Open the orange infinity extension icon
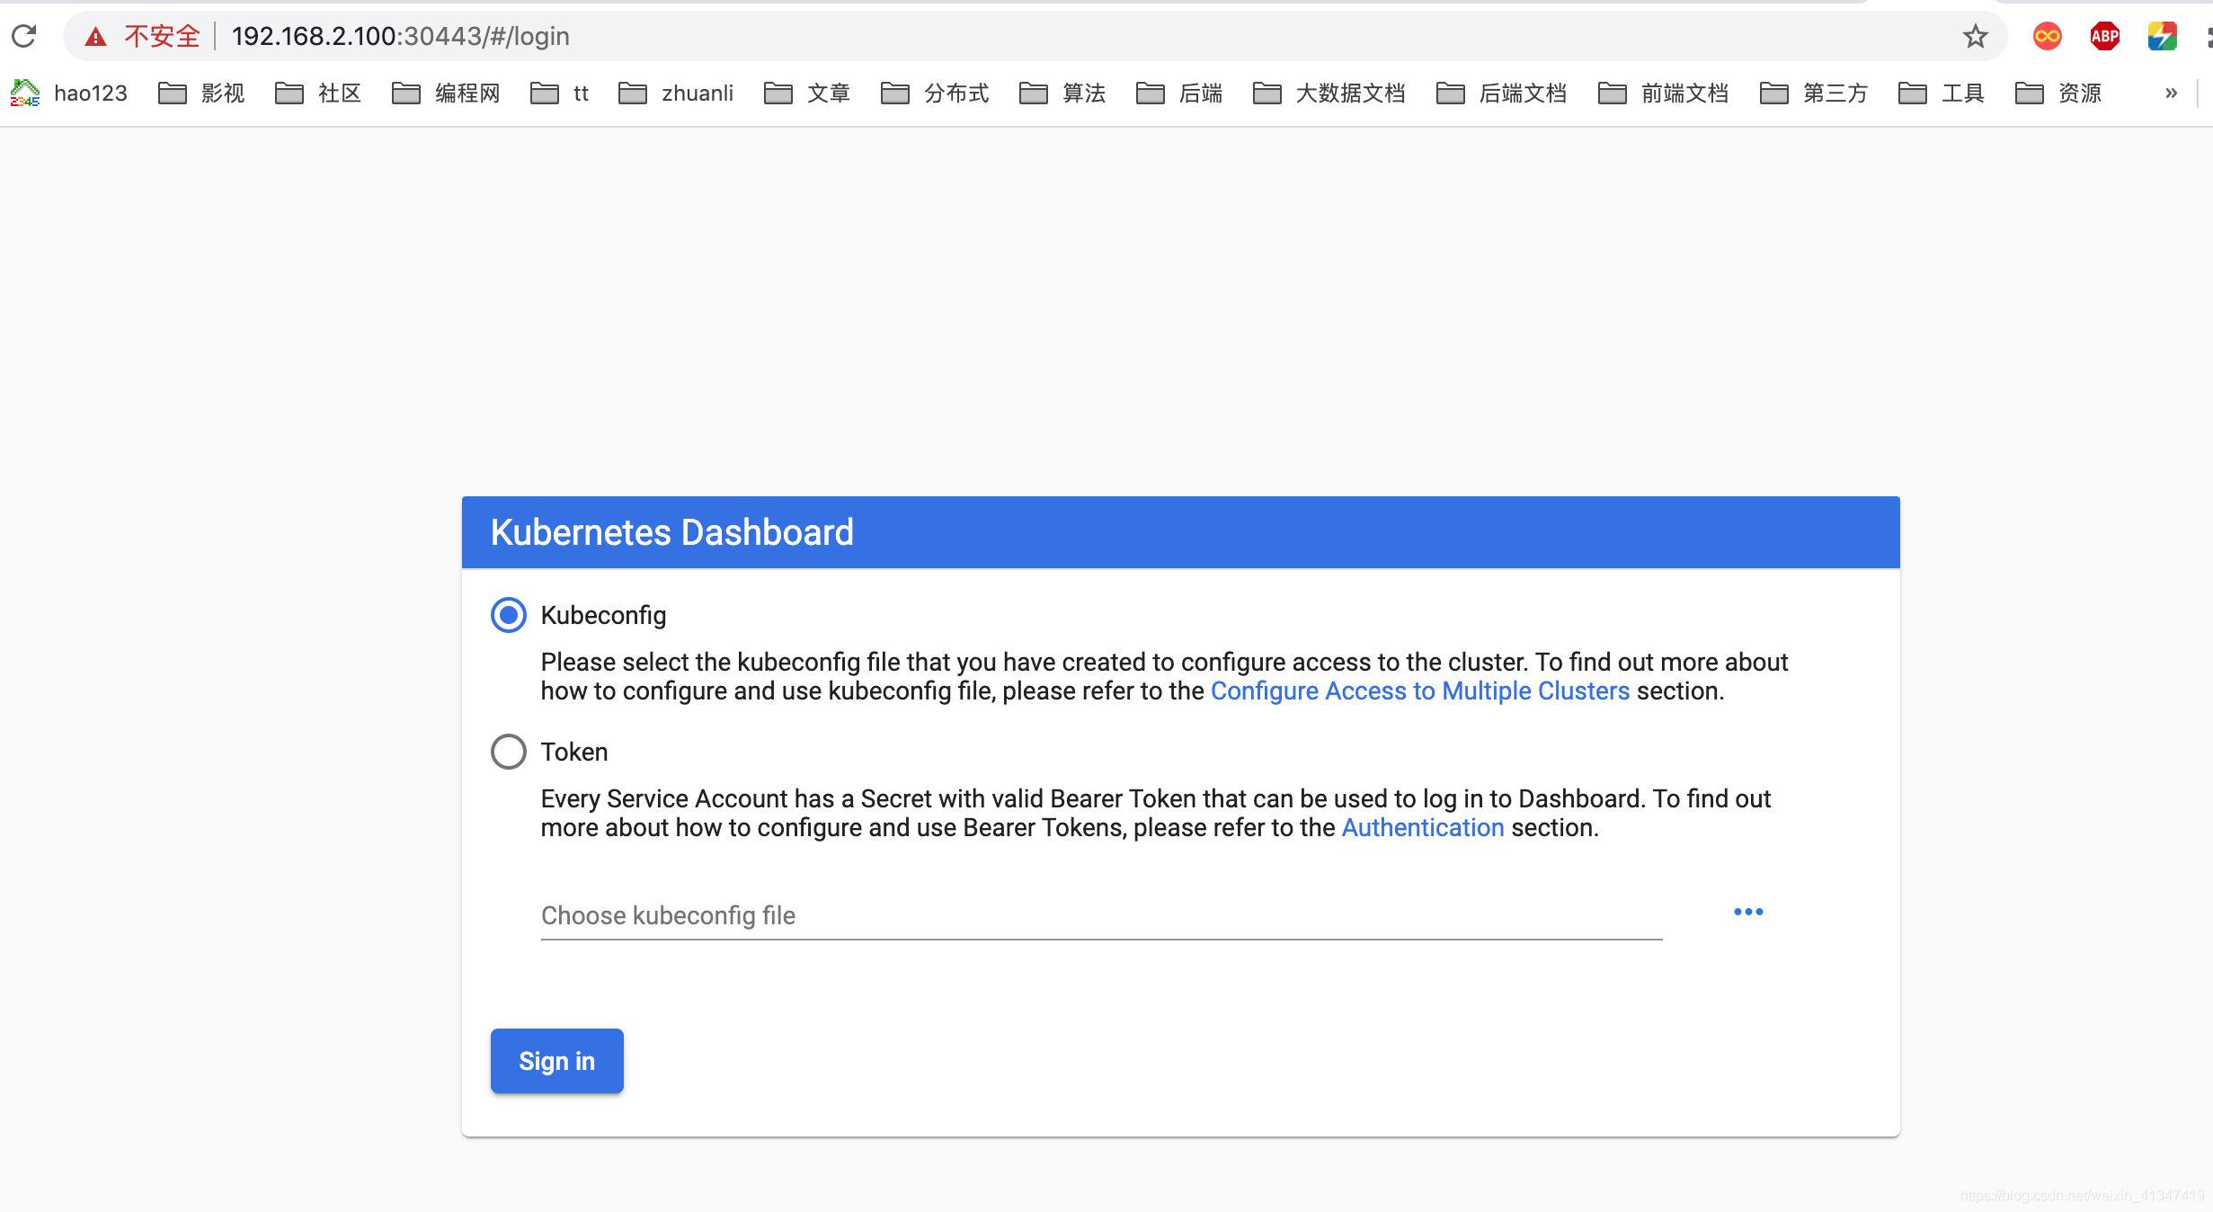Image resolution: width=2213 pixels, height=1212 pixels. [2047, 36]
